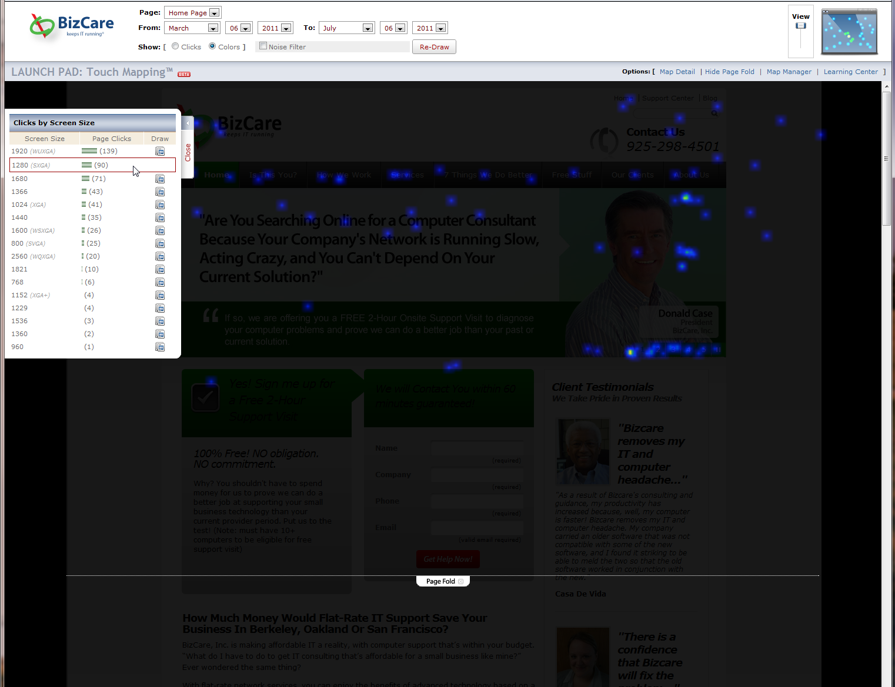Collapse the Clicks by Screen Size panel arrow
This screenshot has width=895, height=687.
188,123
